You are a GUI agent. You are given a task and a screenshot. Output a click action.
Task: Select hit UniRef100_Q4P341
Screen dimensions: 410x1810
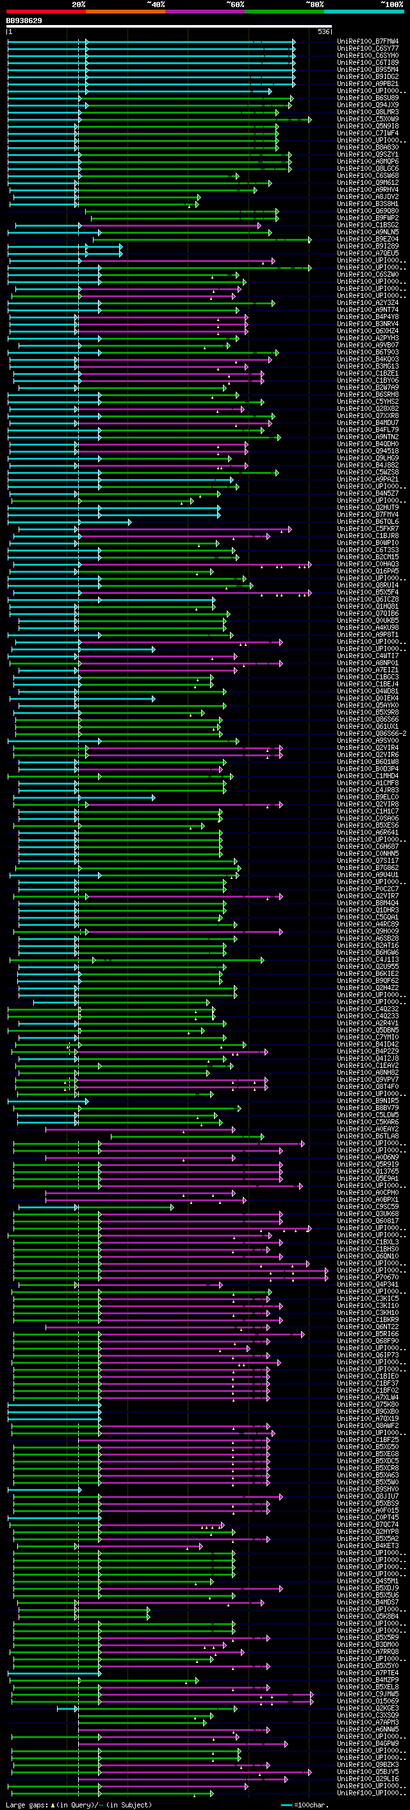pos(368,1284)
